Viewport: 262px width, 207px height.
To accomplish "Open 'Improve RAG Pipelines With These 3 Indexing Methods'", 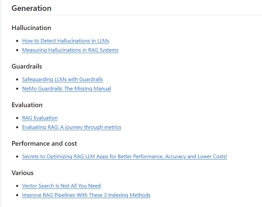I will tap(86, 195).
